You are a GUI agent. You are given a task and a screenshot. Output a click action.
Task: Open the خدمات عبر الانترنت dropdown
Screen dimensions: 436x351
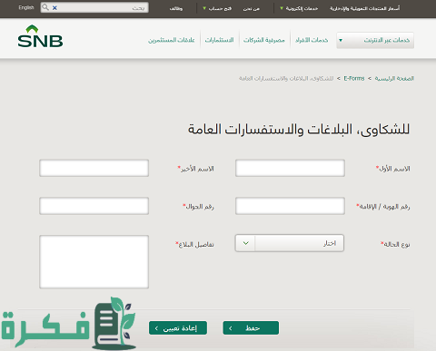point(375,40)
